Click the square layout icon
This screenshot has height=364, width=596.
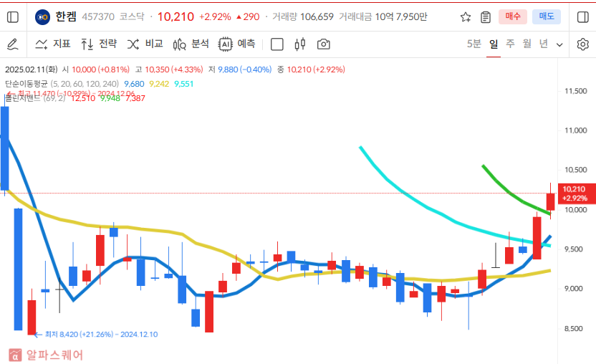coord(277,44)
